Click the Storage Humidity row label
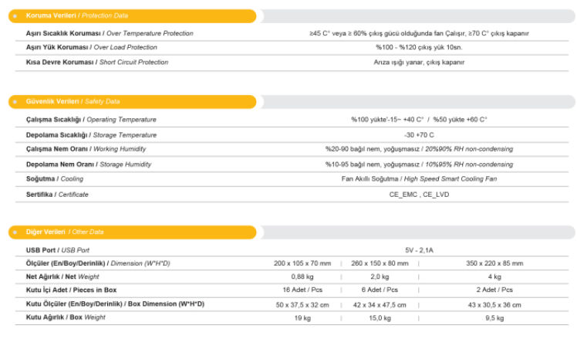The width and height of the screenshot is (577, 339). 89,164
